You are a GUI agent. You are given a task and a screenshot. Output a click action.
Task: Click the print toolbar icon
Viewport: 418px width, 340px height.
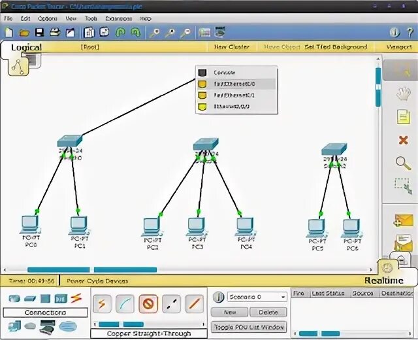[x=55, y=32]
